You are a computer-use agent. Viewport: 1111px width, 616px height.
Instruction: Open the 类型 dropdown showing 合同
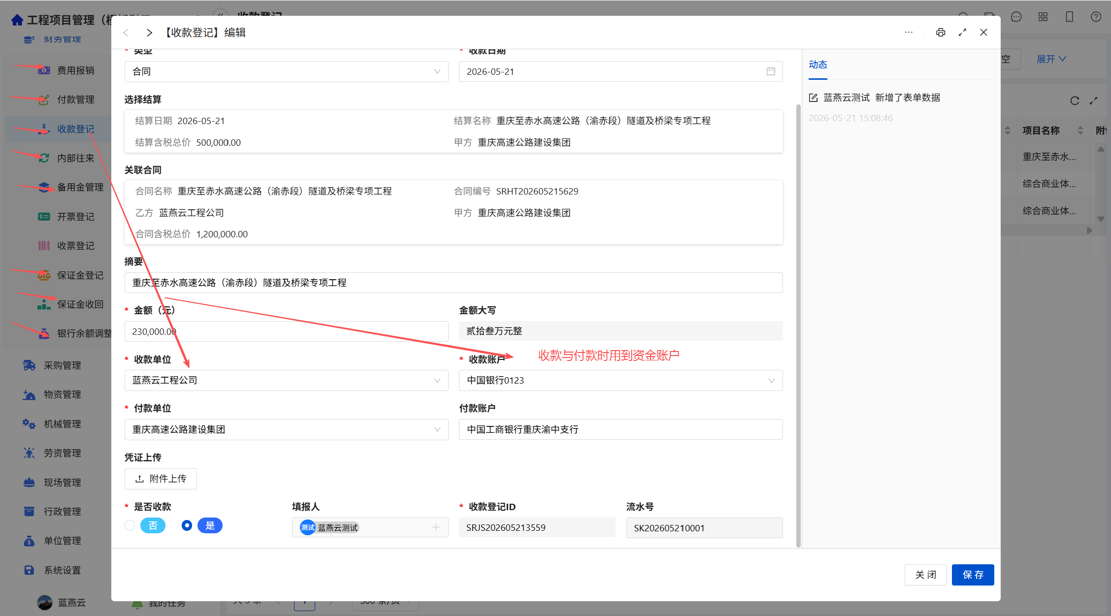[x=286, y=71]
